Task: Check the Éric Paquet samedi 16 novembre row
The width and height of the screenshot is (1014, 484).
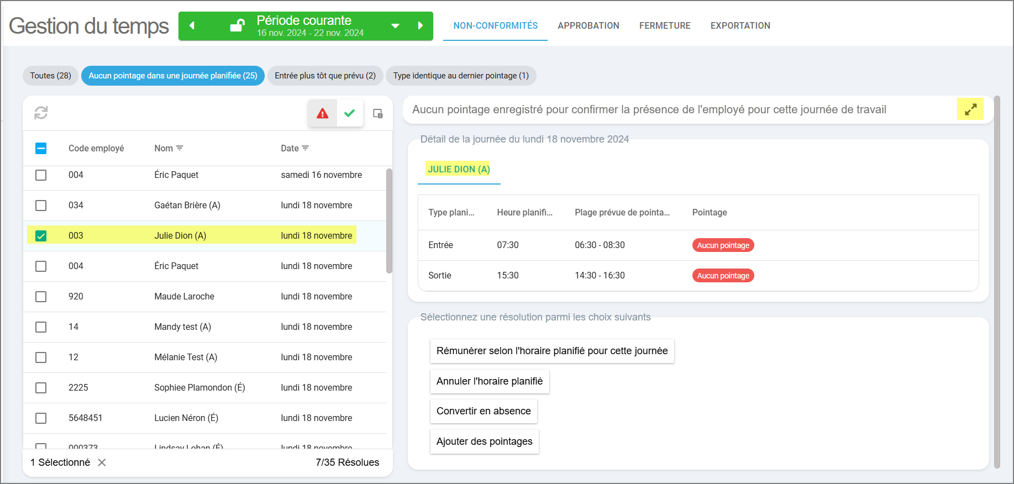Action: (x=41, y=175)
